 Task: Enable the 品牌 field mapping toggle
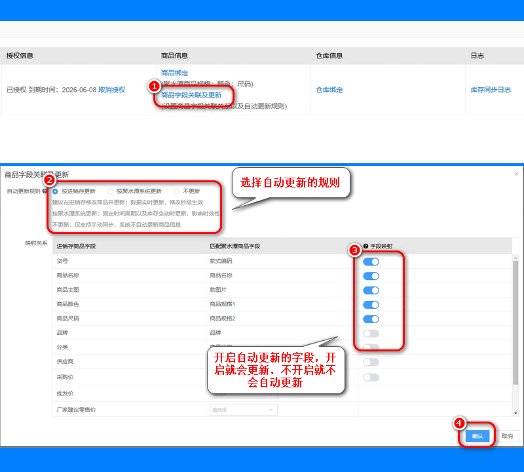coord(371,333)
